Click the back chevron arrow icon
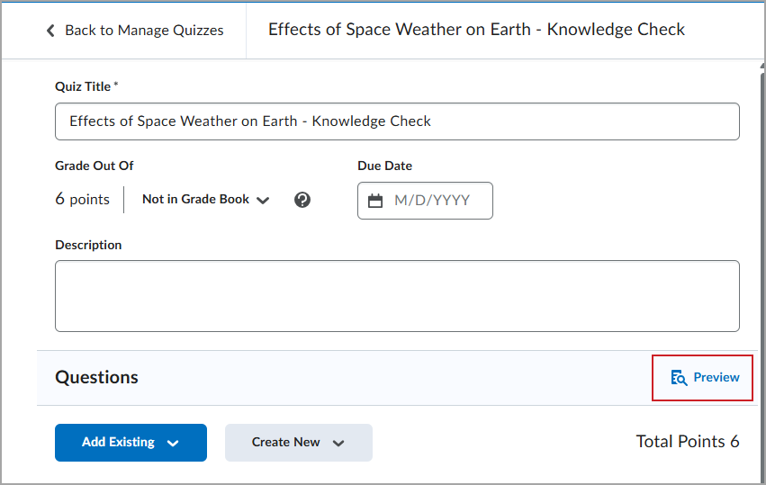 click(50, 31)
